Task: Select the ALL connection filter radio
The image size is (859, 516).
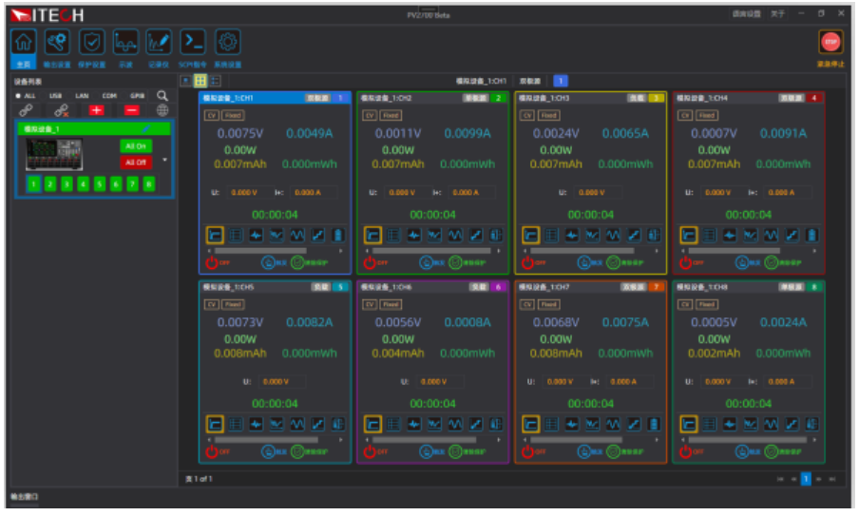Action: coord(26,96)
